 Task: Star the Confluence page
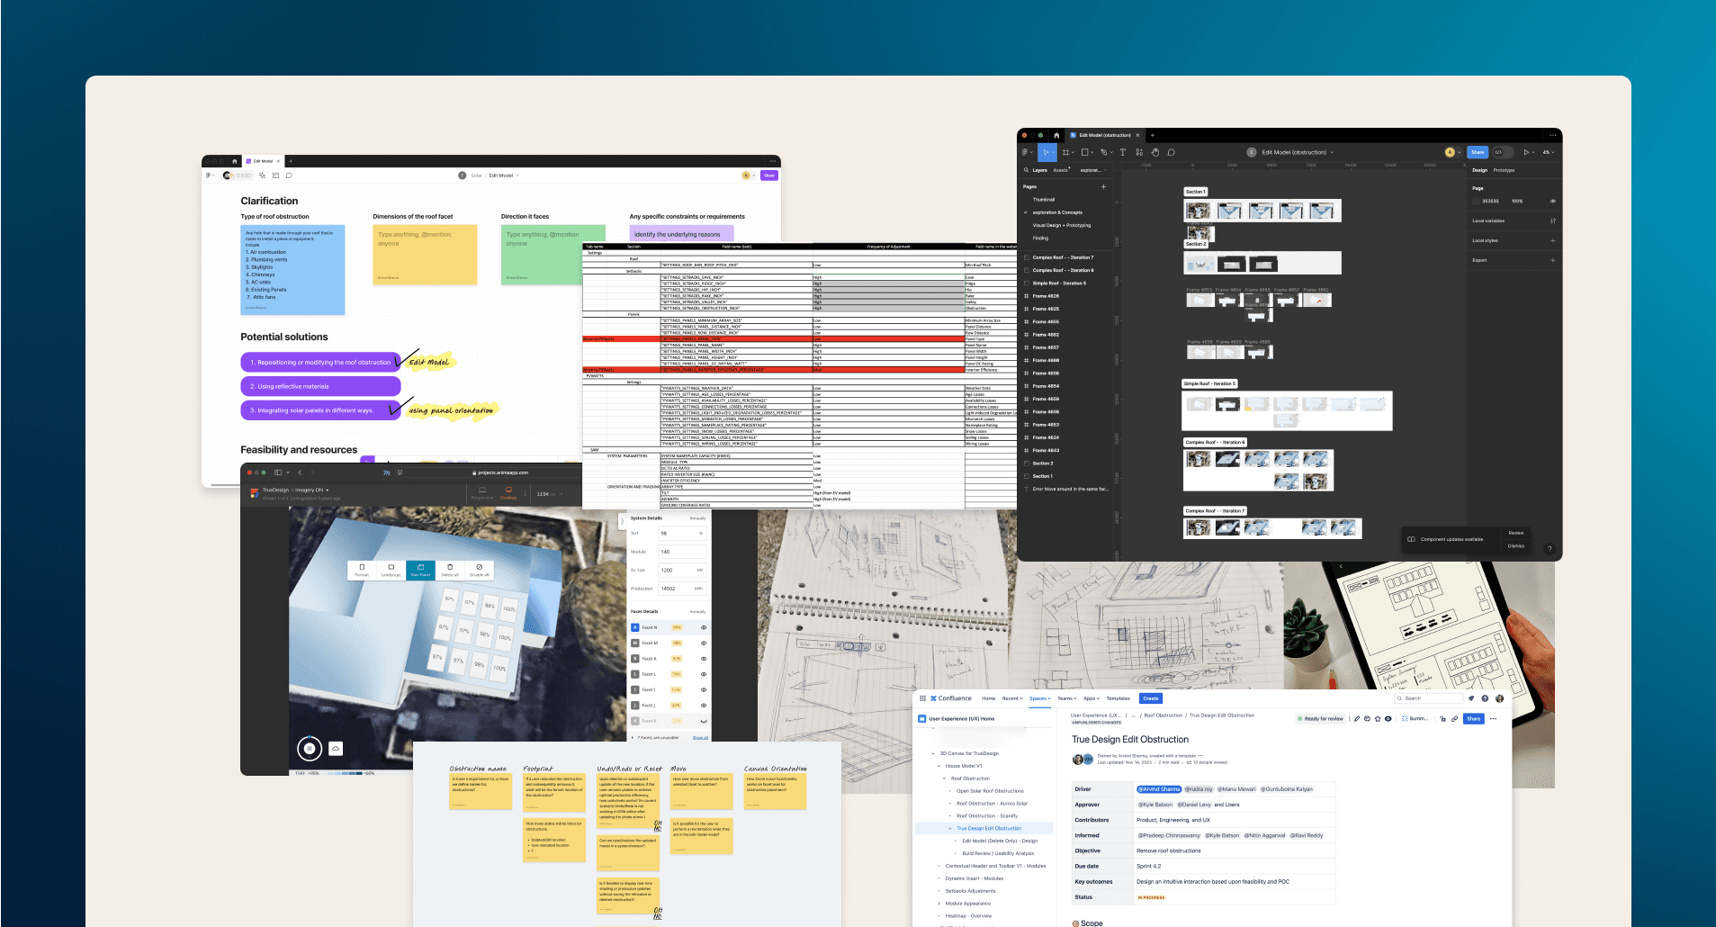point(1378,719)
